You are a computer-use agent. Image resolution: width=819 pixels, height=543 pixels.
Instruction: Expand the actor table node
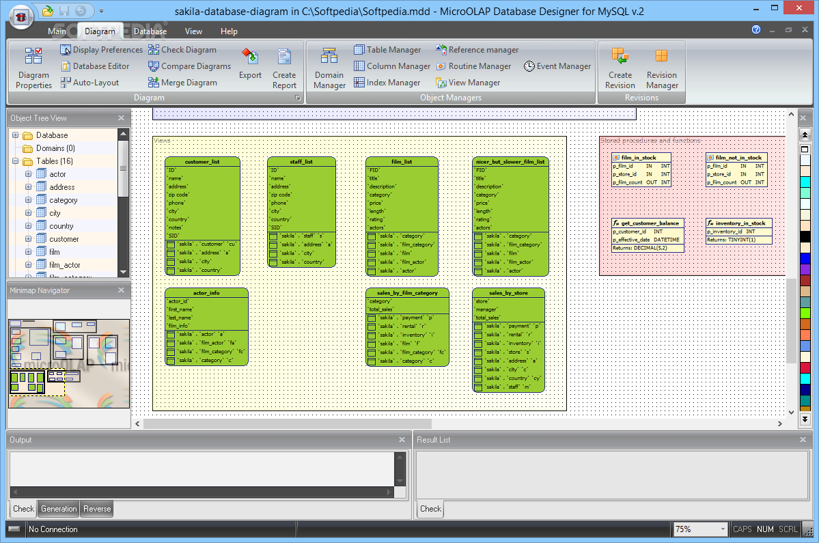tap(28, 174)
